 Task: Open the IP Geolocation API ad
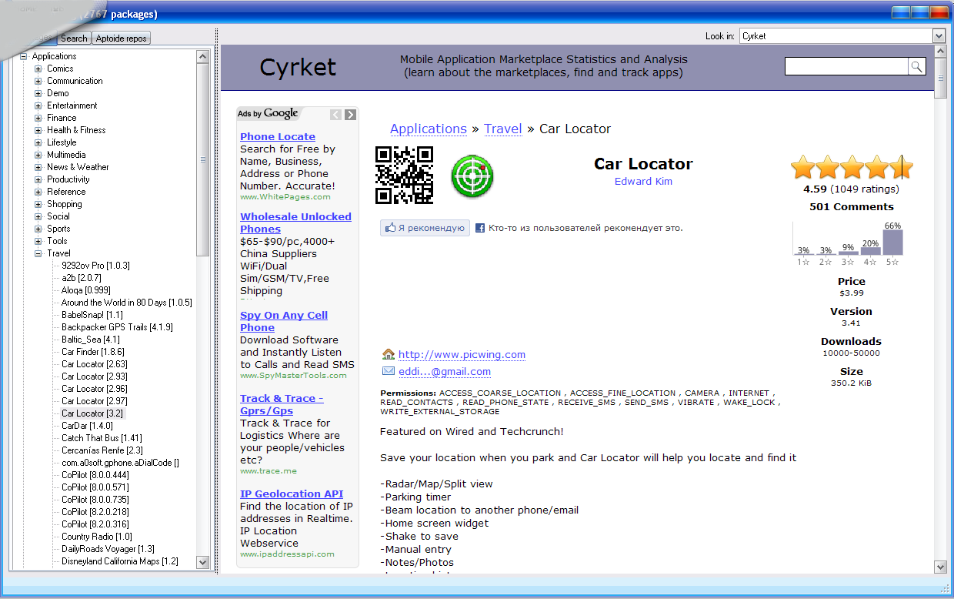click(x=292, y=494)
